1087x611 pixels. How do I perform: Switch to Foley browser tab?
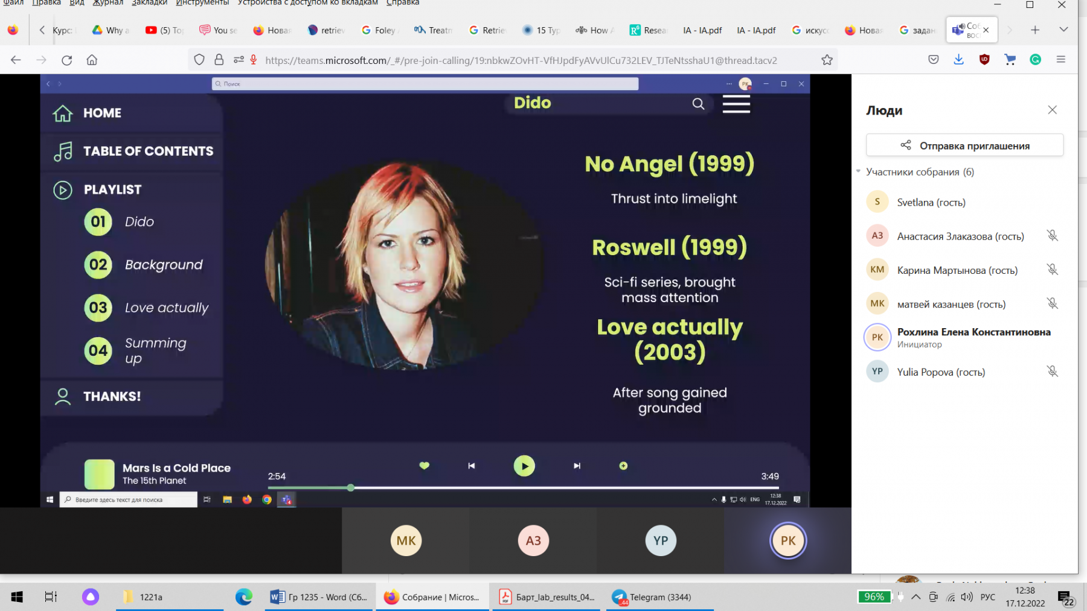(x=379, y=30)
